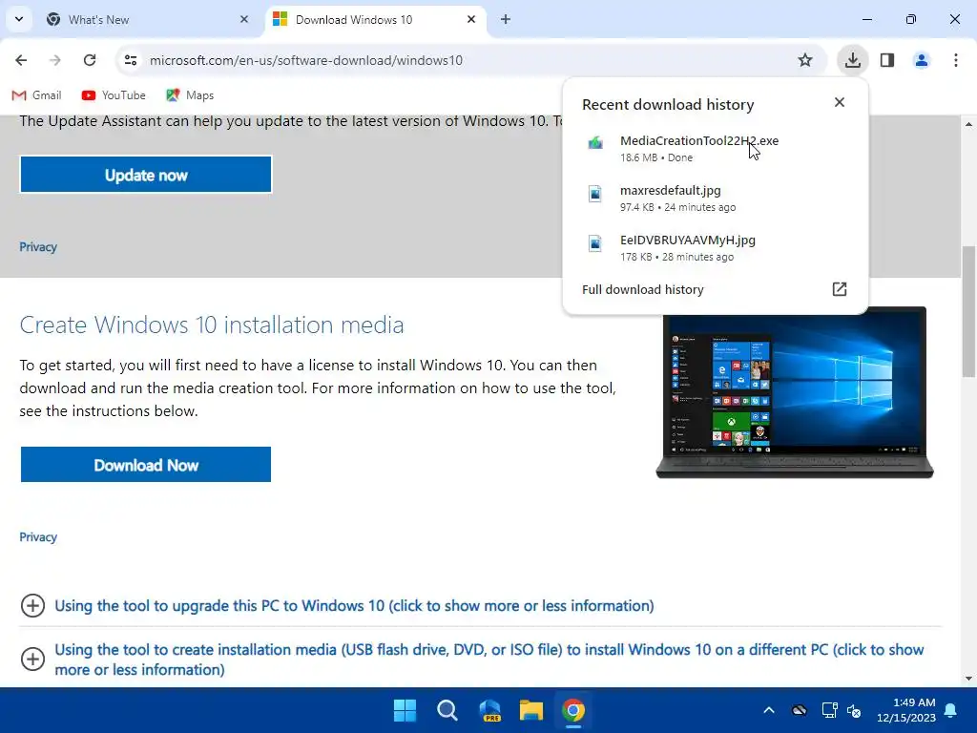The image size is (977, 733).
Task: Click the scrollbar down arrow
Action: (968, 679)
